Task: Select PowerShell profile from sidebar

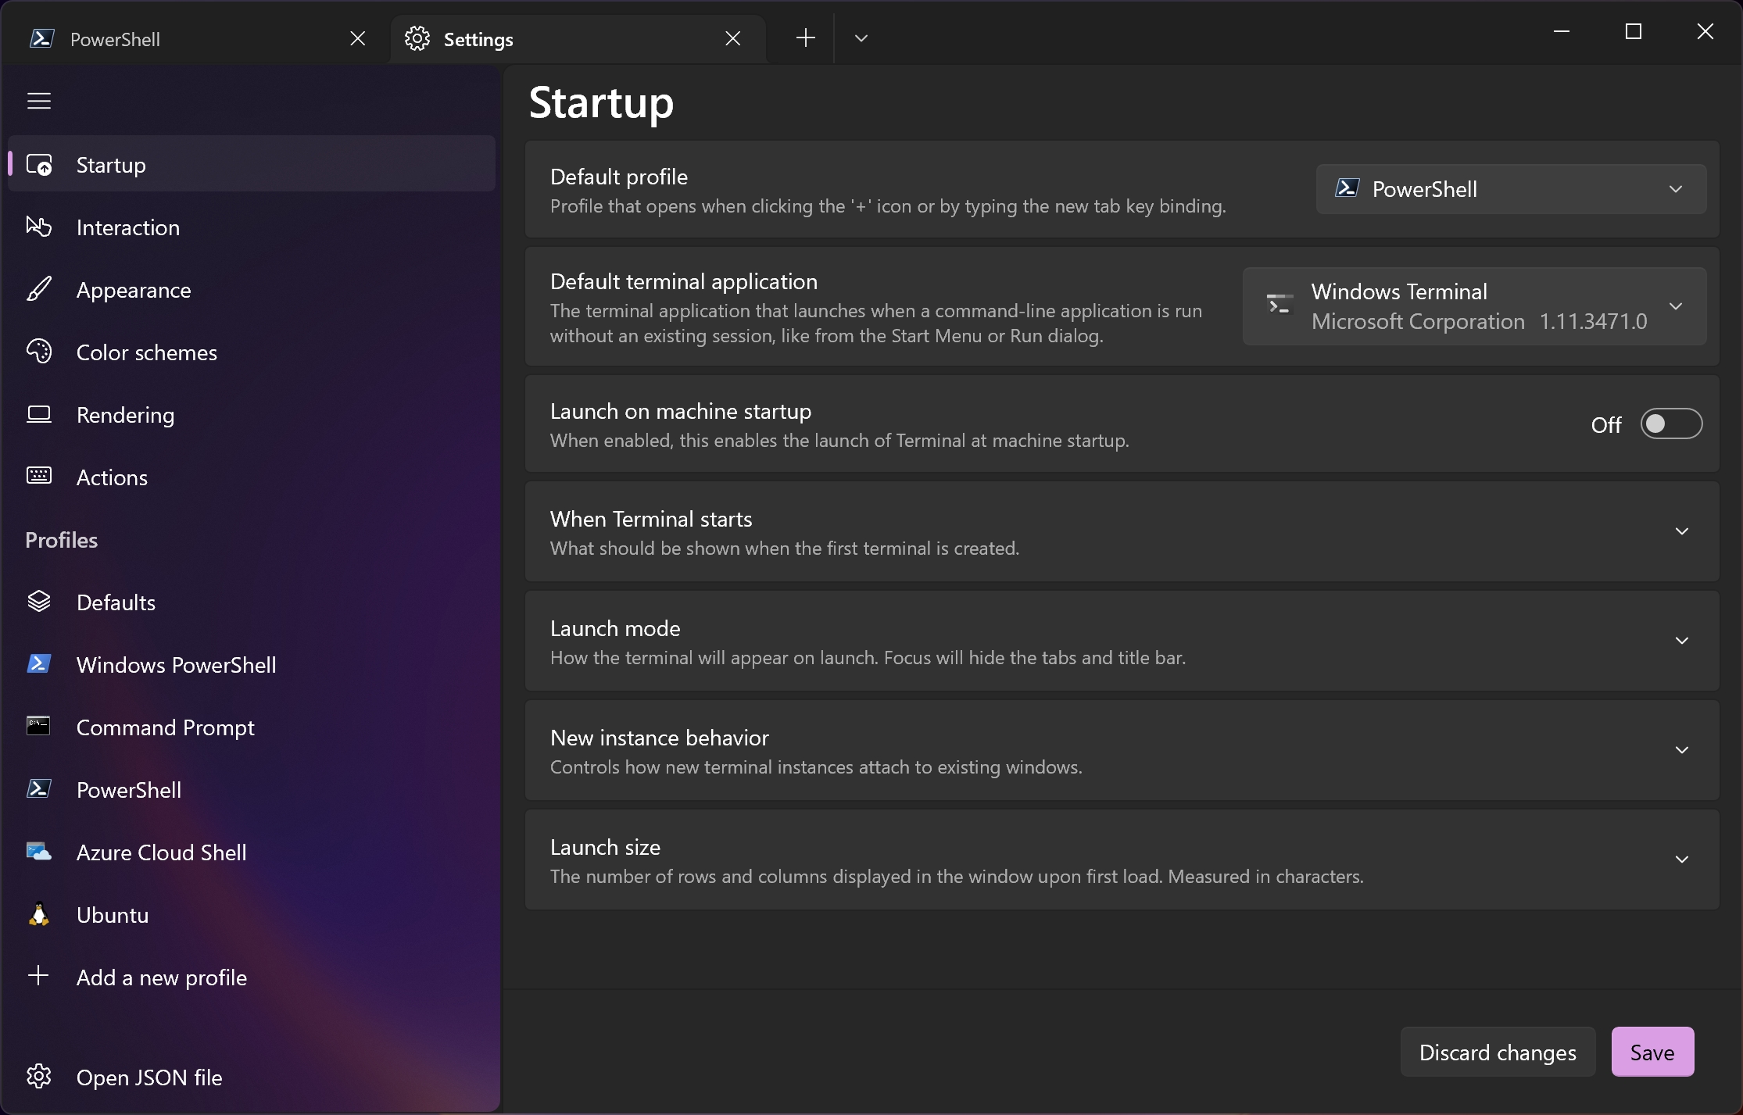Action: (x=128, y=788)
